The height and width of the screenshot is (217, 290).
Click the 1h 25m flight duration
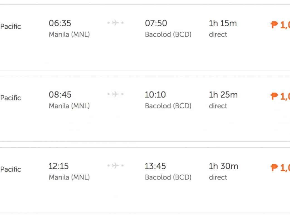coord(223,95)
